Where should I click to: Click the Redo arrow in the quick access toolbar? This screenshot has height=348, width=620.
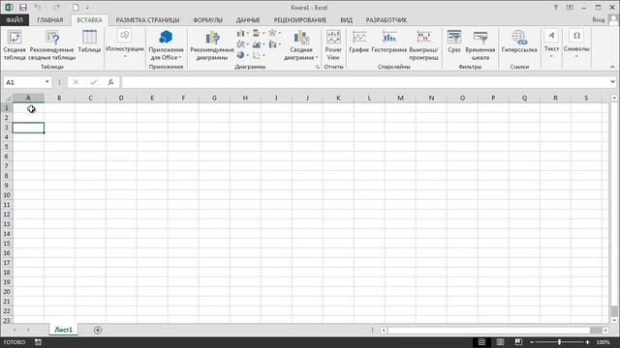tap(56, 8)
